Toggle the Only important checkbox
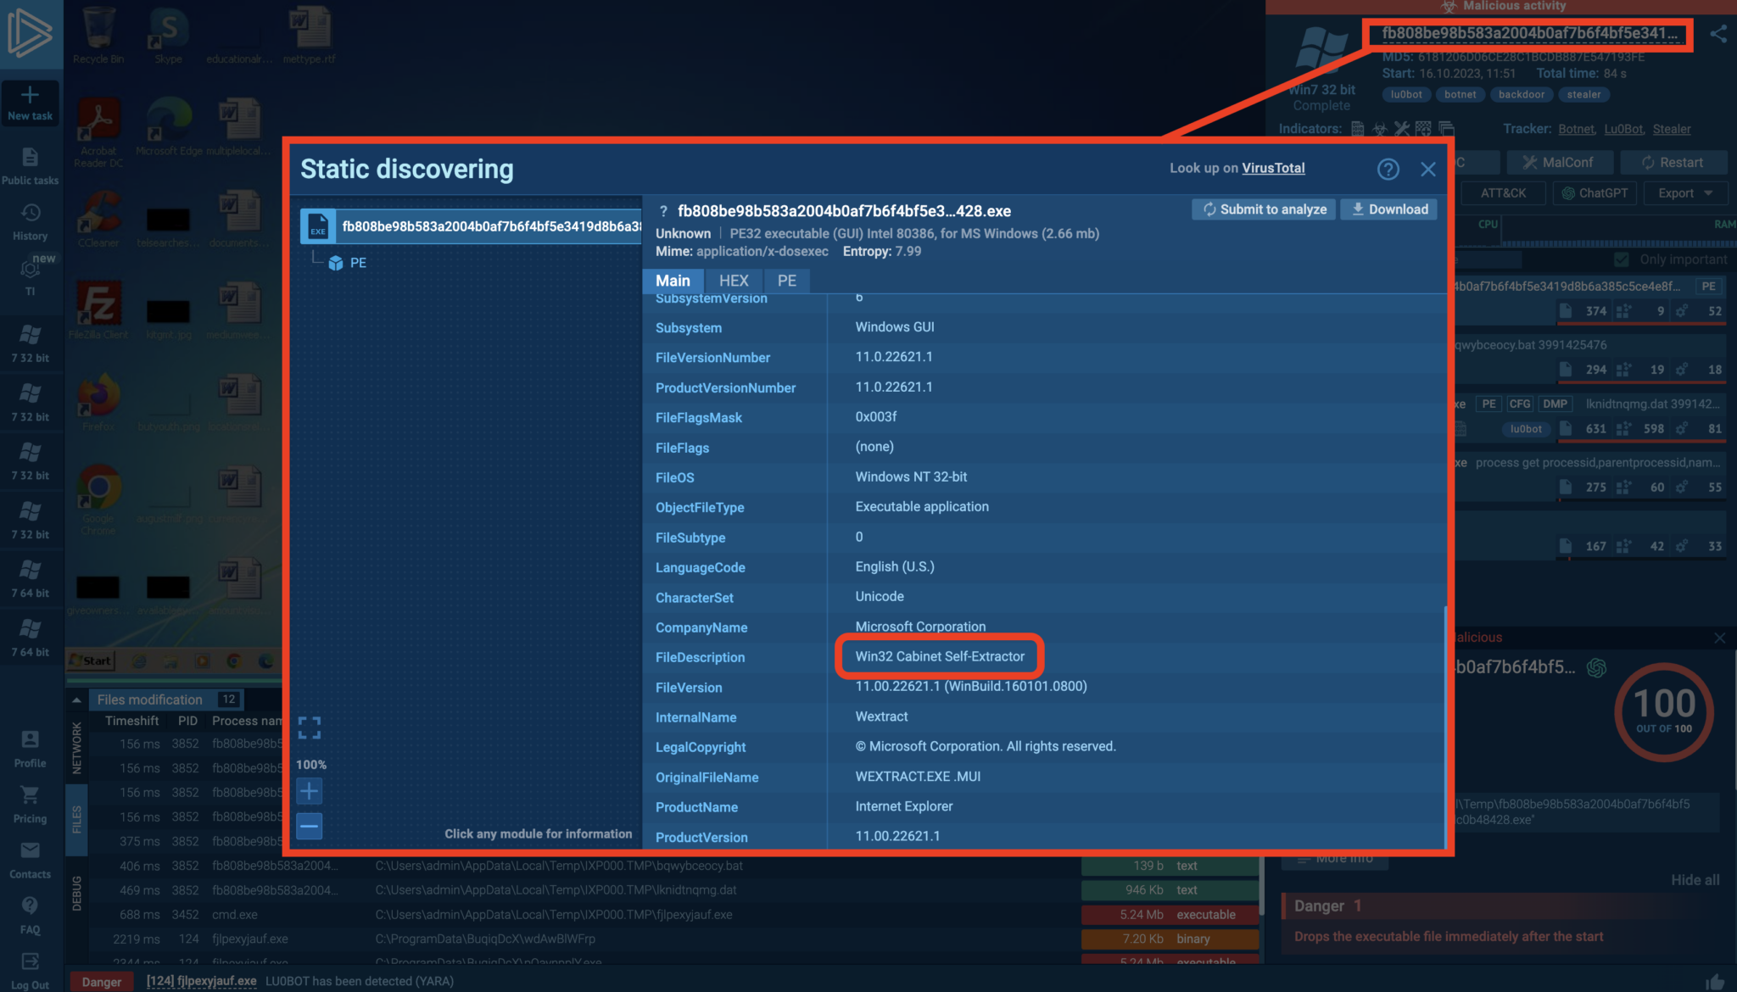Screen dimensions: 1737x992 click(1622, 259)
